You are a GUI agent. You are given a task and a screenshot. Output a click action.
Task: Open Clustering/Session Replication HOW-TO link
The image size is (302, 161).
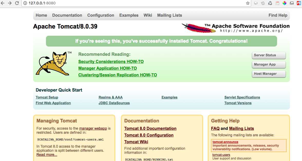[x=118, y=75]
